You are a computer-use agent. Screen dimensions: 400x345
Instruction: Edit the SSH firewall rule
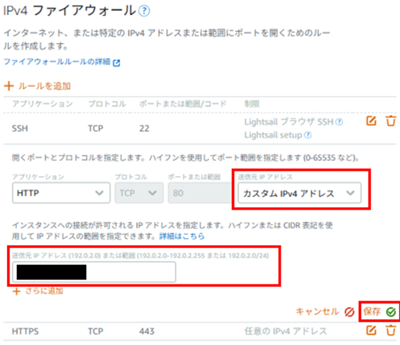371,121
